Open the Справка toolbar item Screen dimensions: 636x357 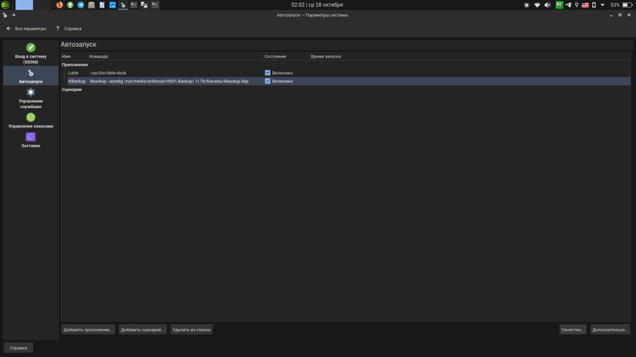(69, 29)
